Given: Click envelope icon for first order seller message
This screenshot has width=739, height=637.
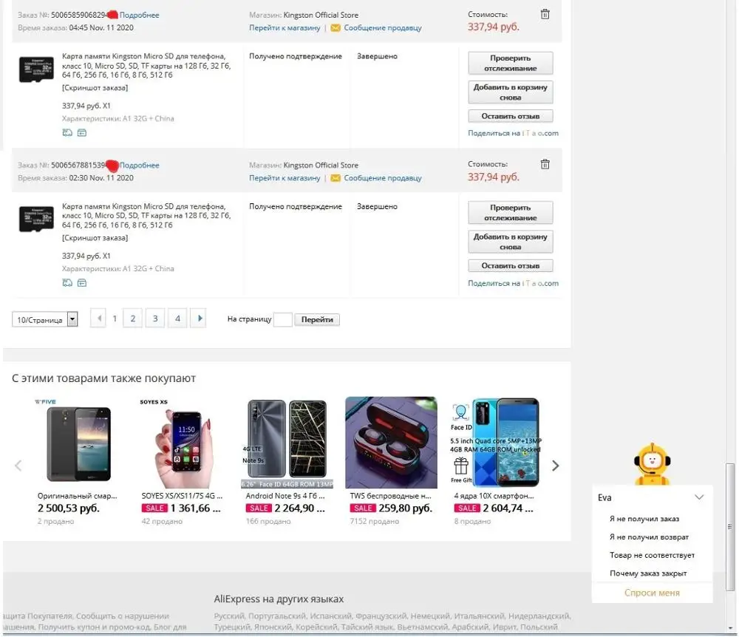Looking at the screenshot, I should coord(335,28).
